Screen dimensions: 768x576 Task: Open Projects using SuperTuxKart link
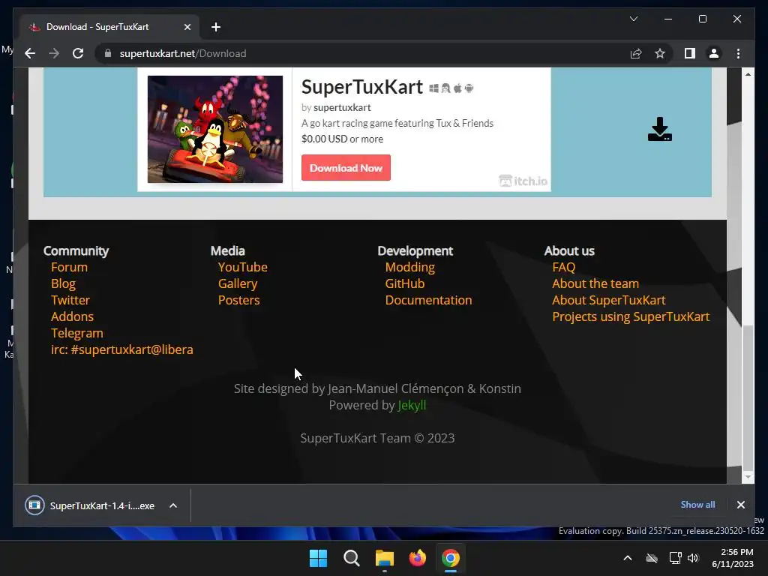pyautogui.click(x=631, y=316)
